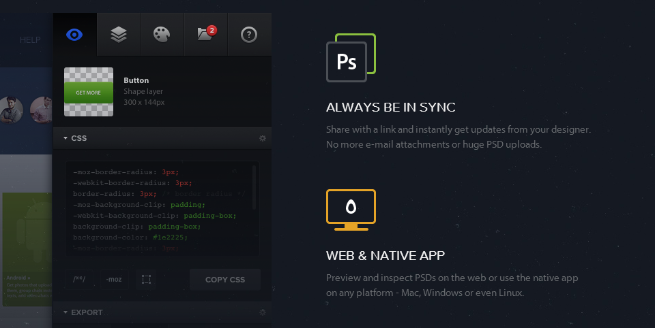
Task: Open the help question mark tab
Action: 249,35
